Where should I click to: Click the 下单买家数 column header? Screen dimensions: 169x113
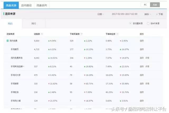pyautogui.click(x=74, y=34)
